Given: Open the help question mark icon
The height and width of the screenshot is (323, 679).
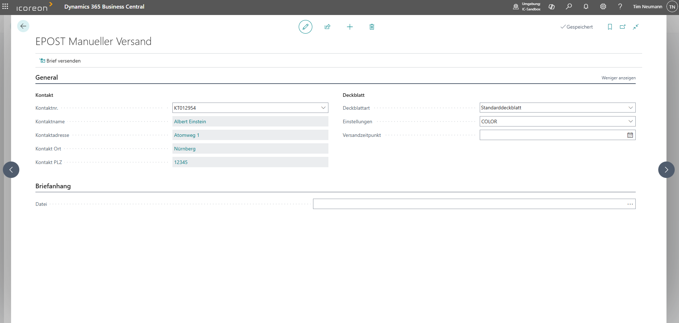Looking at the screenshot, I should (x=620, y=6).
